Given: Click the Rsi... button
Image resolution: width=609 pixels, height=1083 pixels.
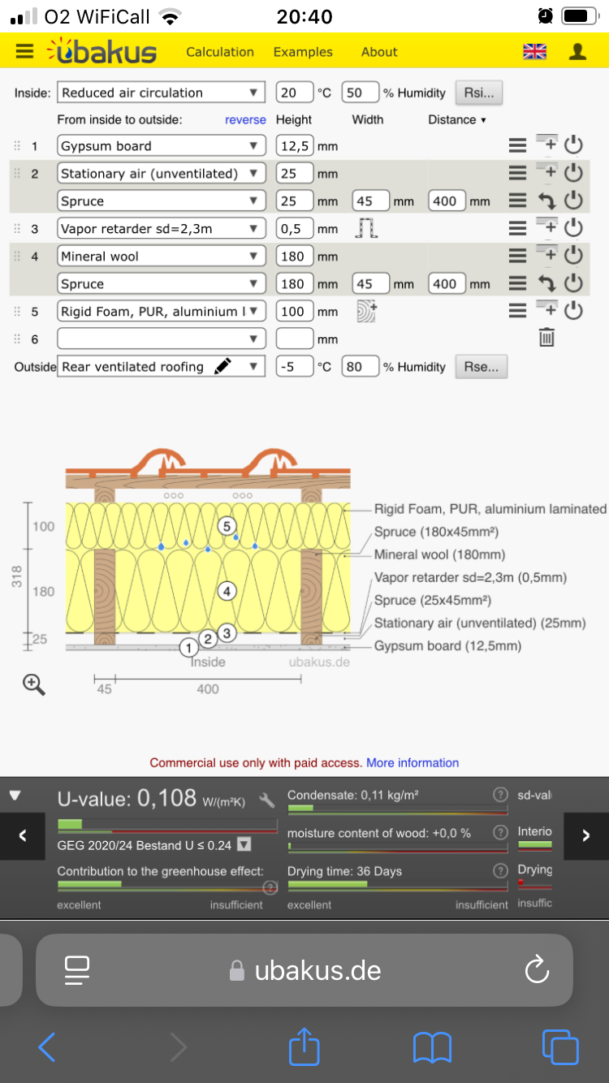Looking at the screenshot, I should point(478,93).
